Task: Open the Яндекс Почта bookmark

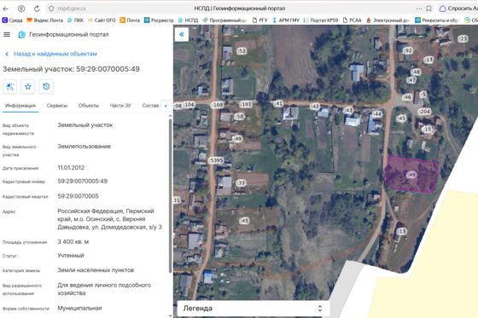Action: (44, 20)
